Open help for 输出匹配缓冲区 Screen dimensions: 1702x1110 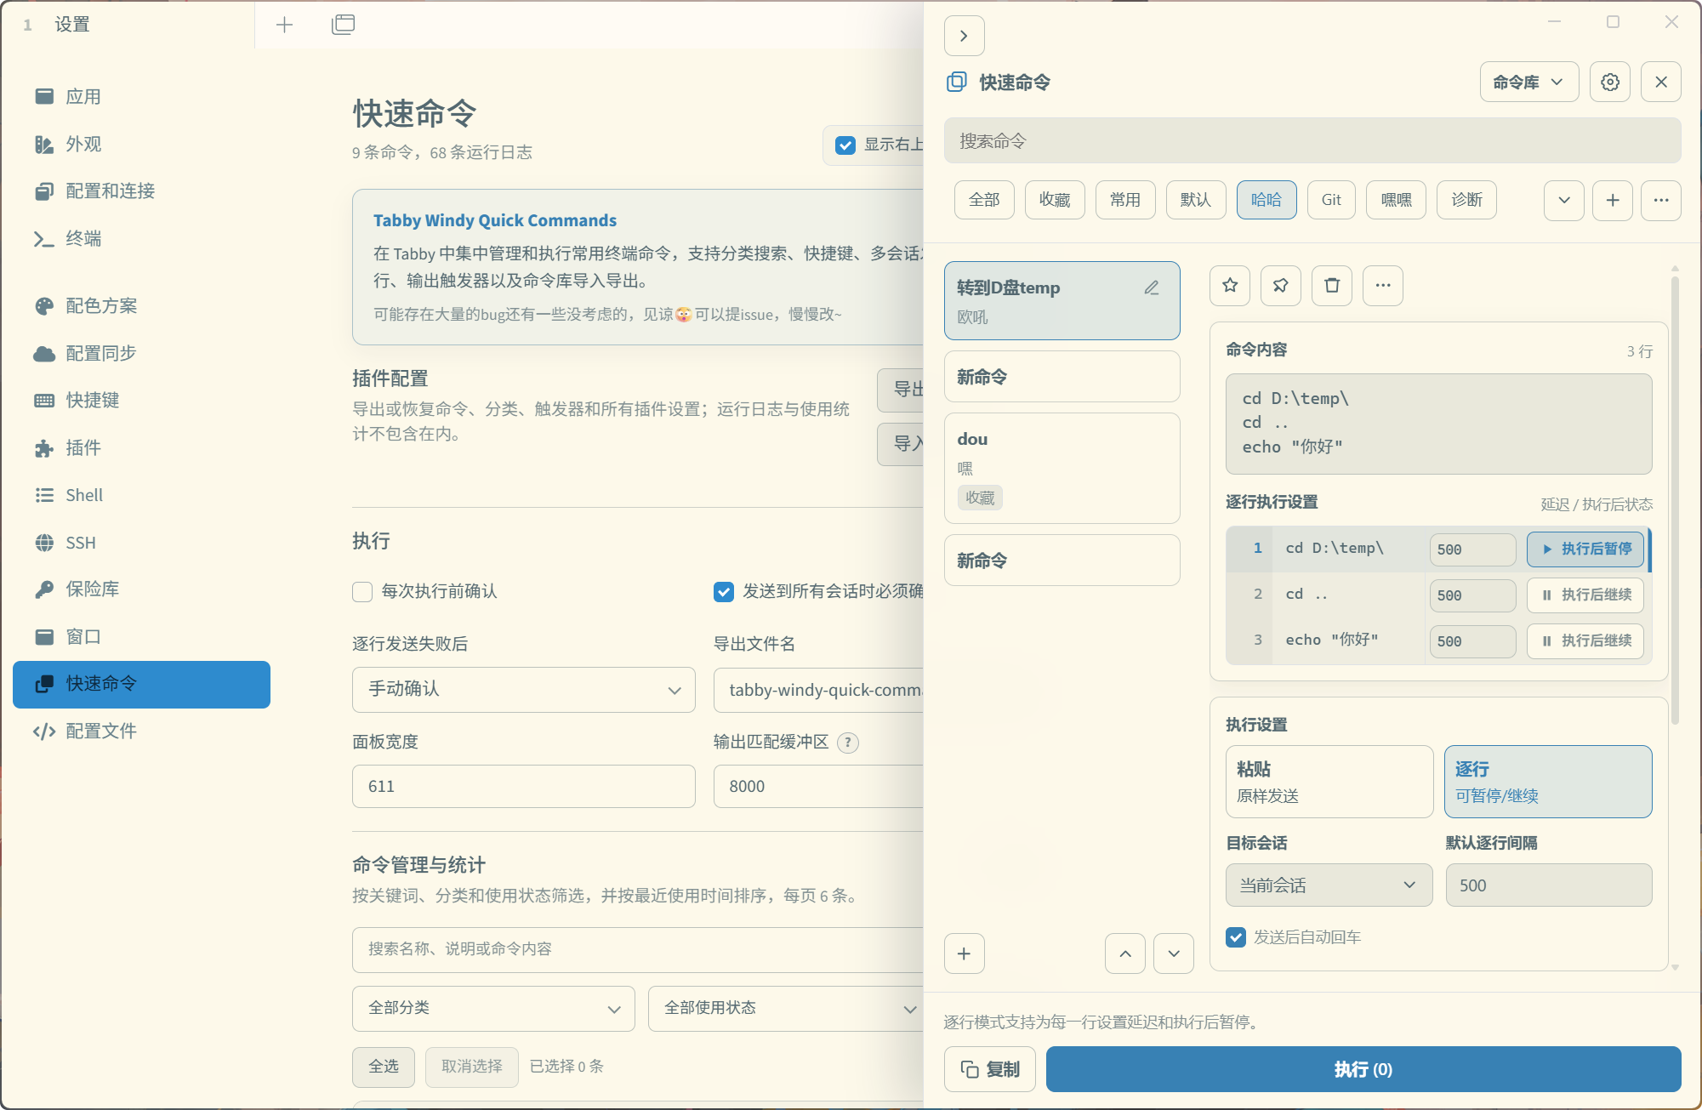click(847, 743)
